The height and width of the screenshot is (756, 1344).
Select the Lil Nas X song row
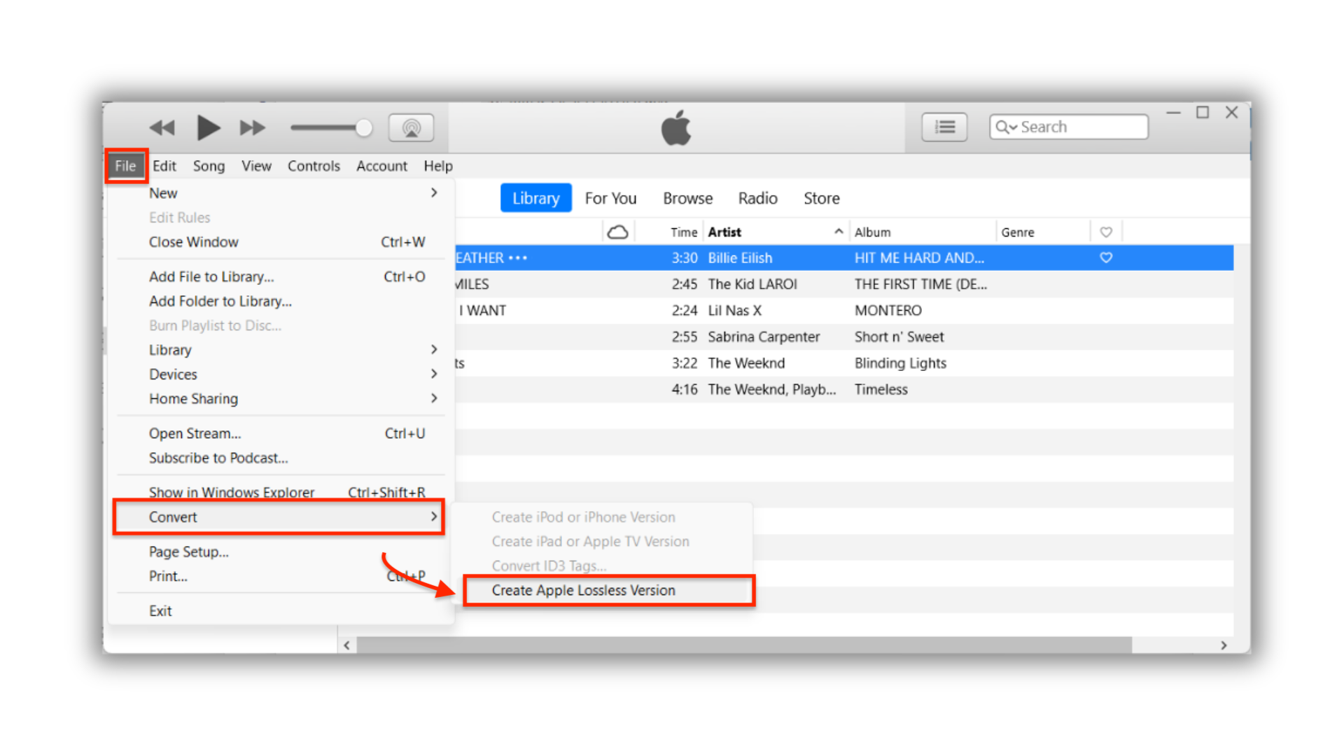844,310
